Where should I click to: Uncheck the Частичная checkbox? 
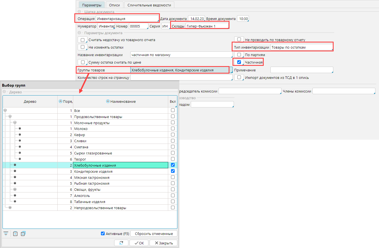239,62
